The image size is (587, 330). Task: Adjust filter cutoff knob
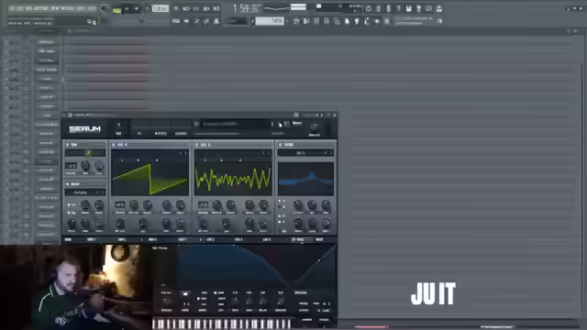298,204
